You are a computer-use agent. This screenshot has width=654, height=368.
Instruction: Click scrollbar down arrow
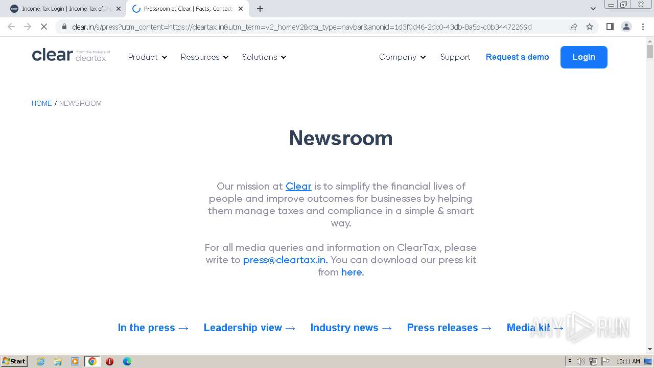point(650,350)
